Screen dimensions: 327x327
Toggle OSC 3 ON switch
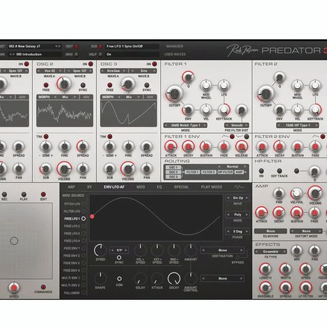(x=154, y=64)
